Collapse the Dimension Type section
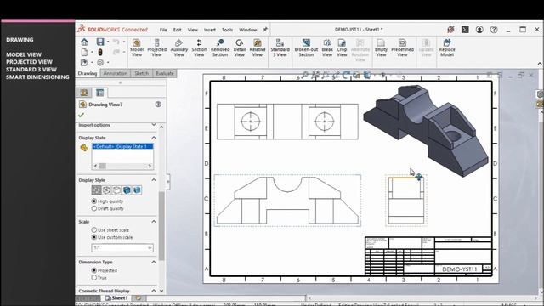 tap(154, 262)
